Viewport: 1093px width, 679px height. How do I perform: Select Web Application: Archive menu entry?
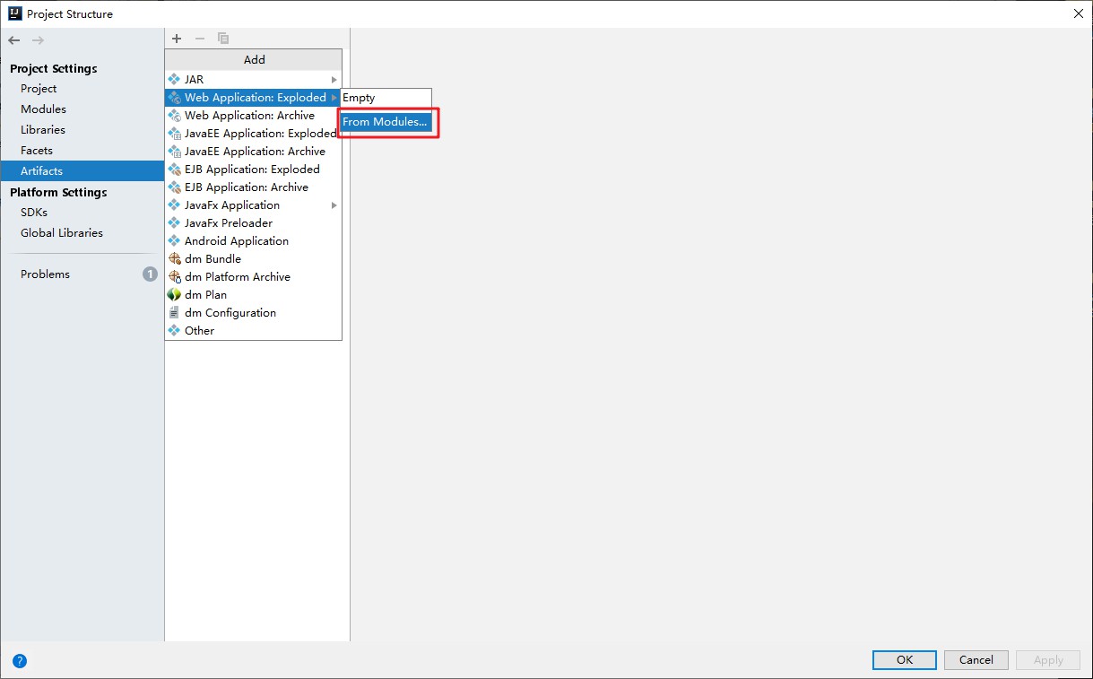click(x=253, y=116)
